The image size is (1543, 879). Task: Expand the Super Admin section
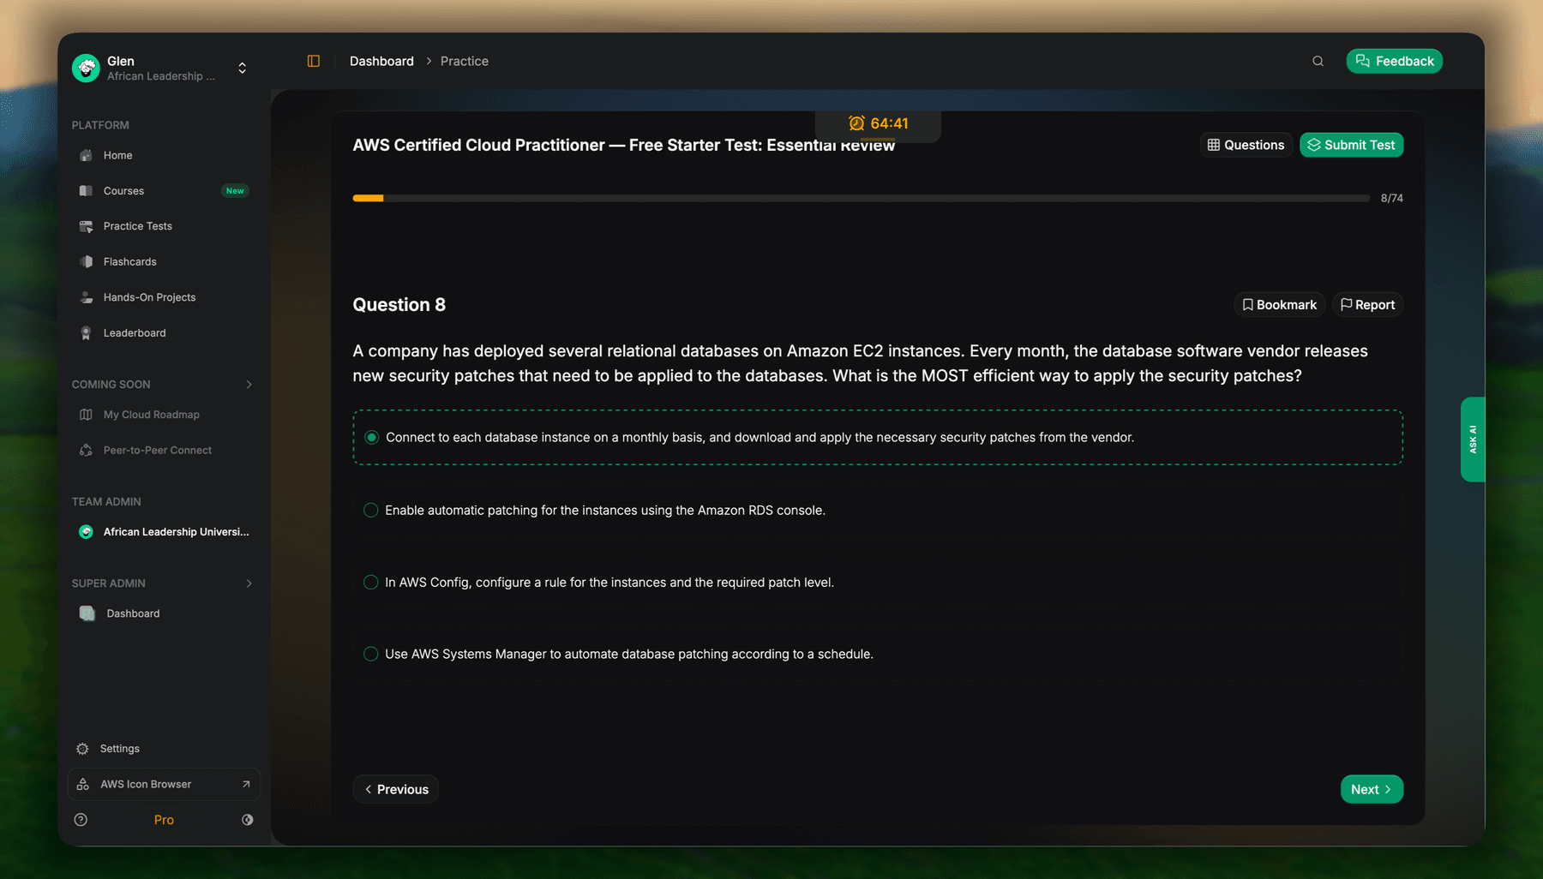coord(249,583)
